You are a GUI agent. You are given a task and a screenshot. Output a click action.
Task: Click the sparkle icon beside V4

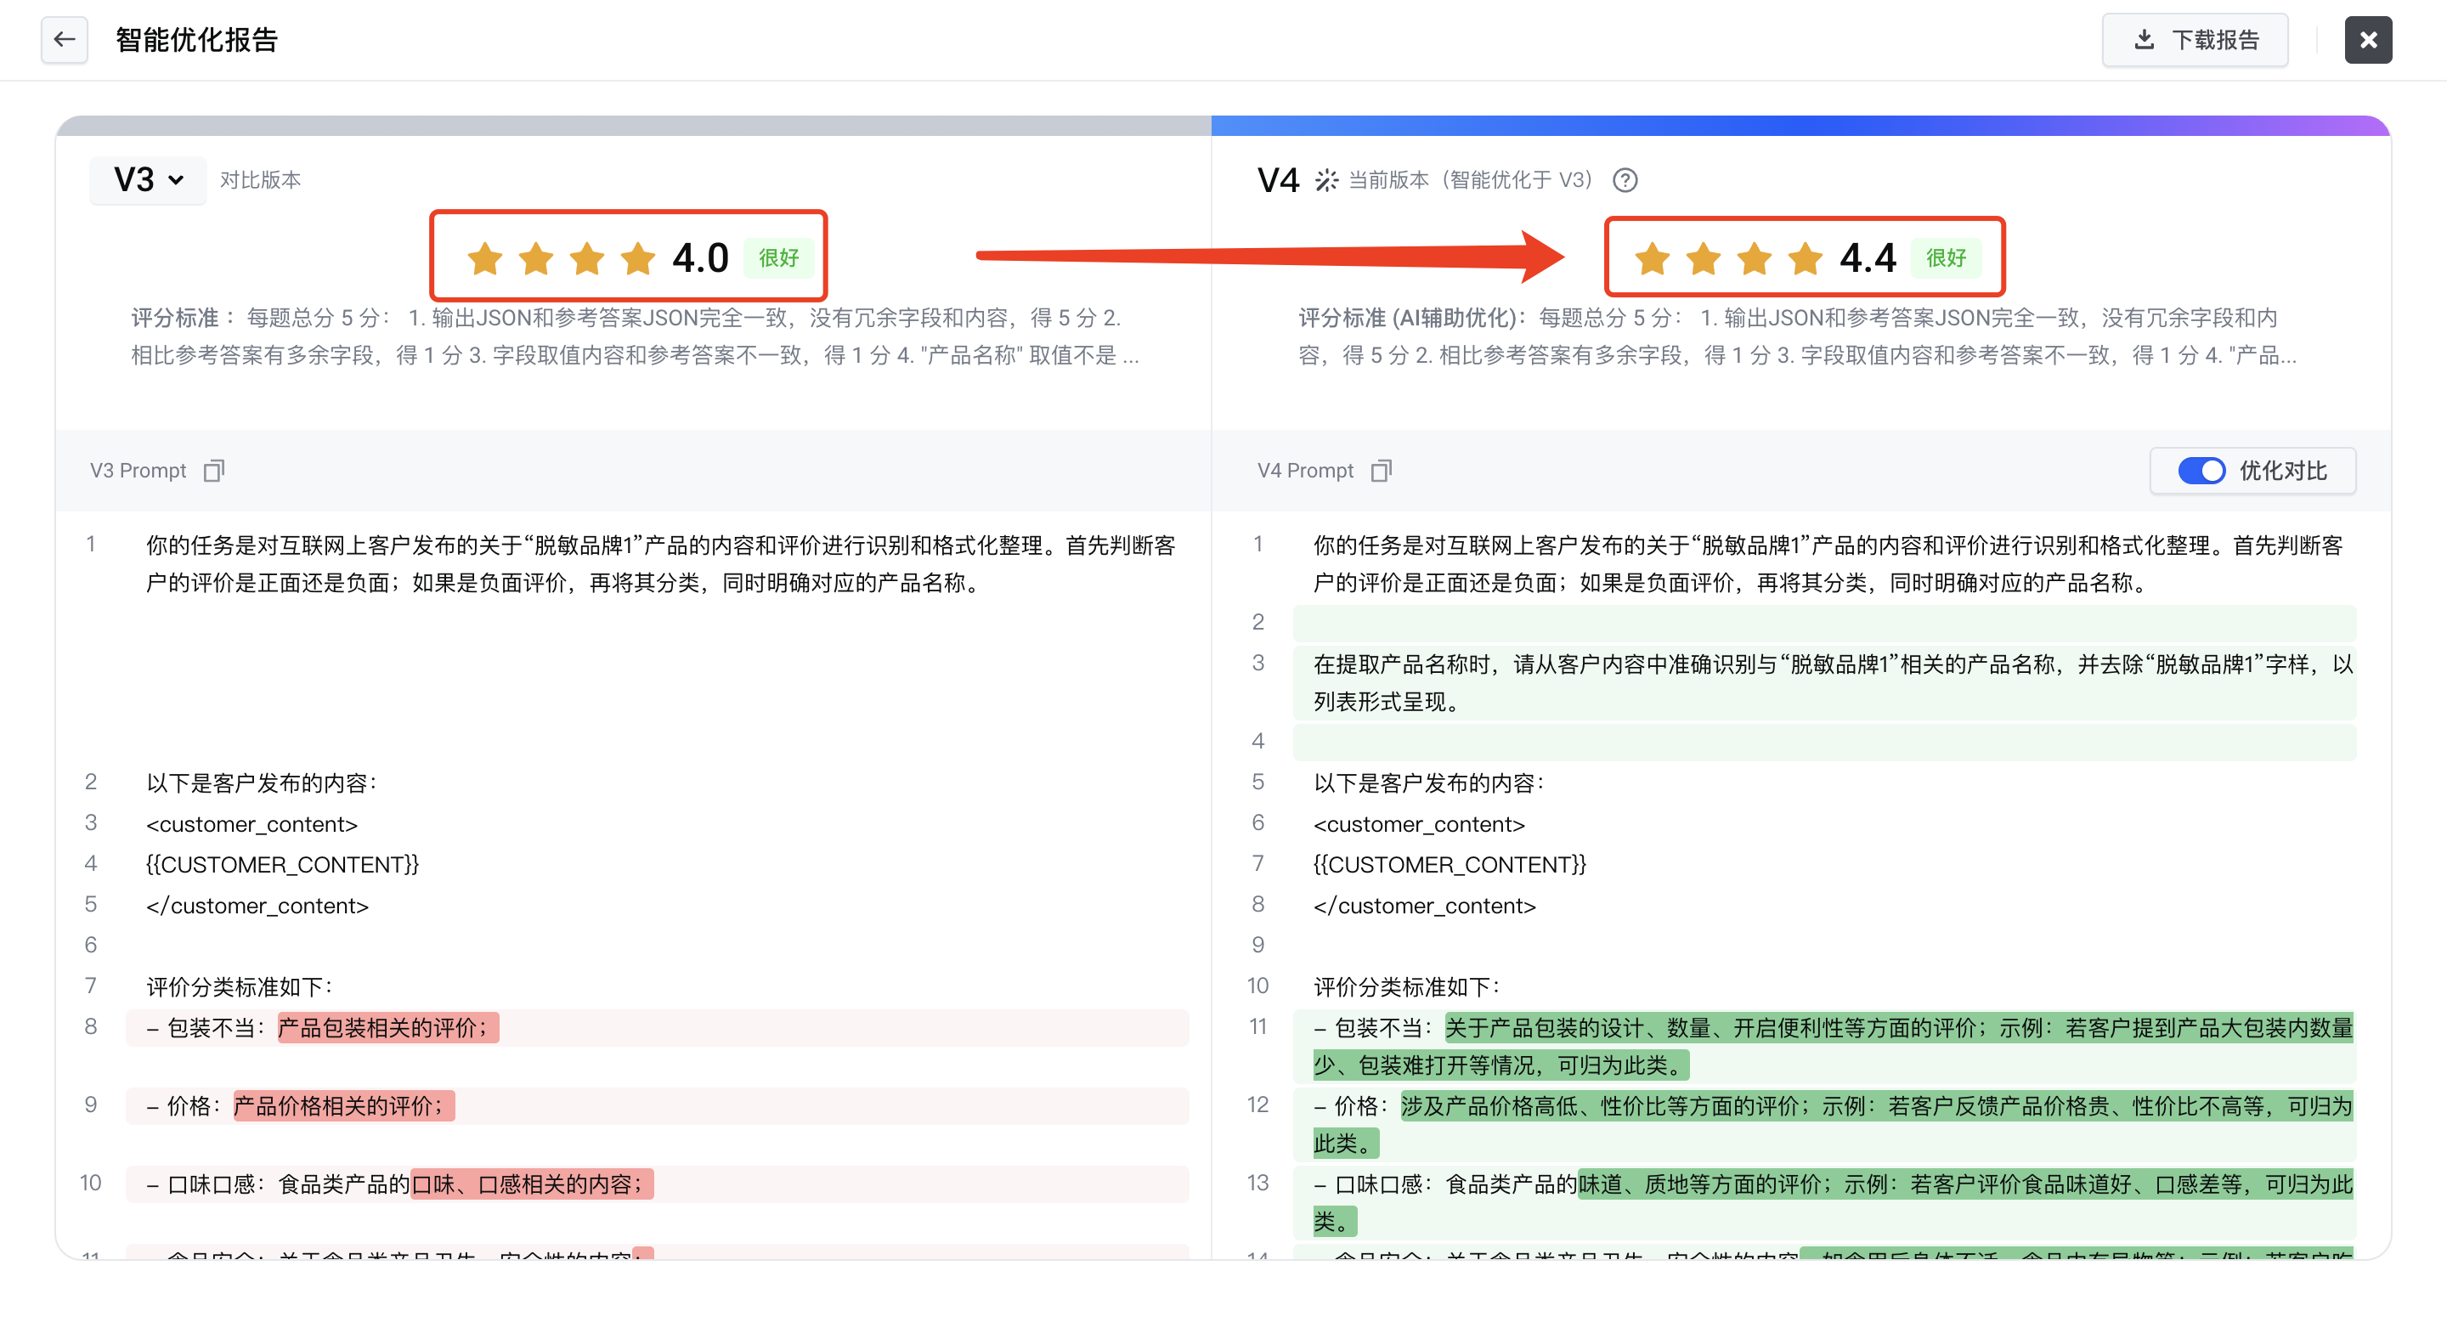[1326, 179]
